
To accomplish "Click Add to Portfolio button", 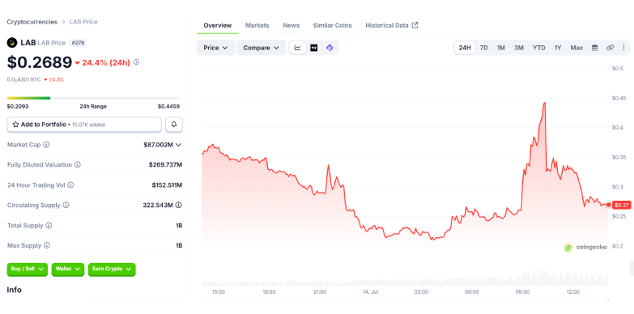I will pos(84,125).
